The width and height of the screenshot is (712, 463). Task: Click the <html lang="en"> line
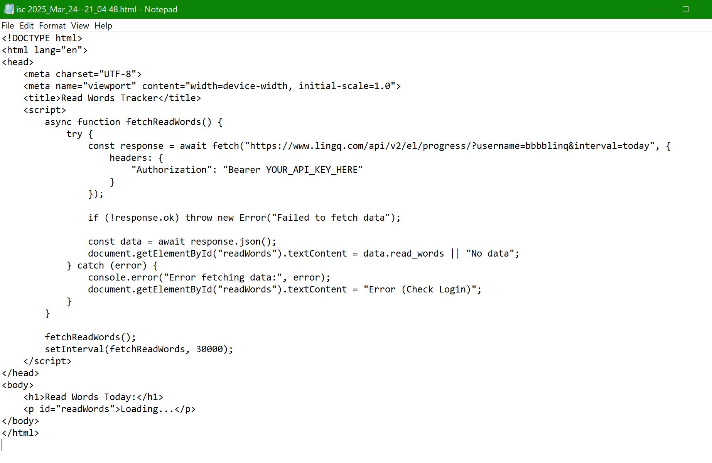45,50
